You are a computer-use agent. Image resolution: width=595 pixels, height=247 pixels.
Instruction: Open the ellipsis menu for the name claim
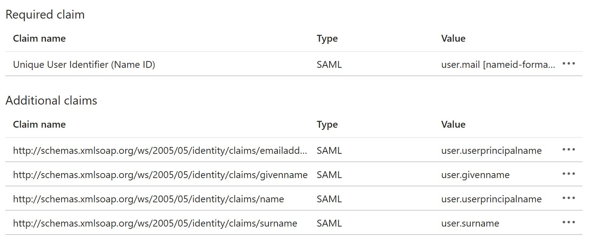pos(568,198)
